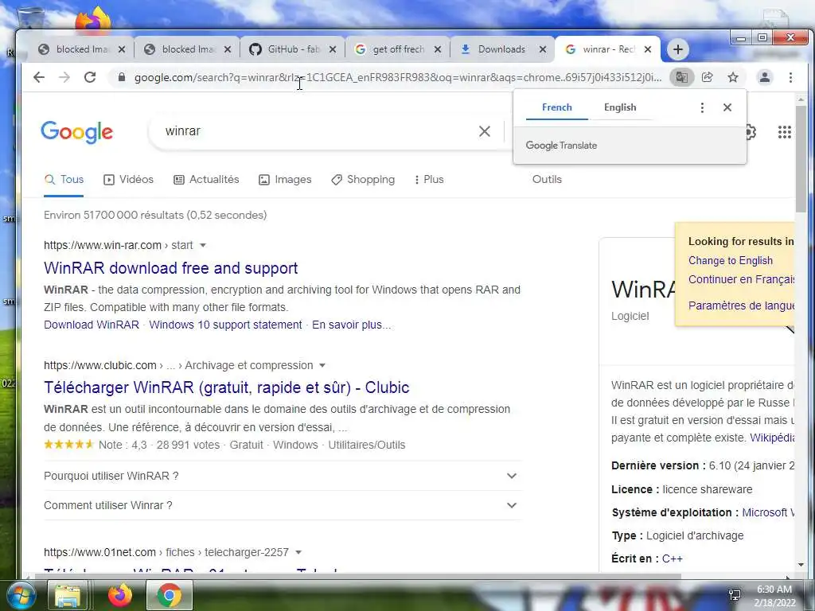Open the Google apps grid icon
This screenshot has height=611, width=815.
tap(784, 132)
